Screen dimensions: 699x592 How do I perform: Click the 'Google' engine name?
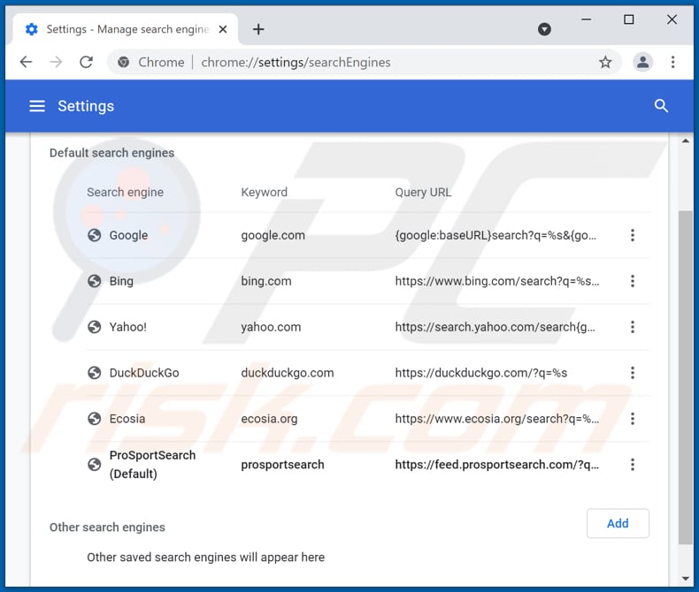coord(128,235)
